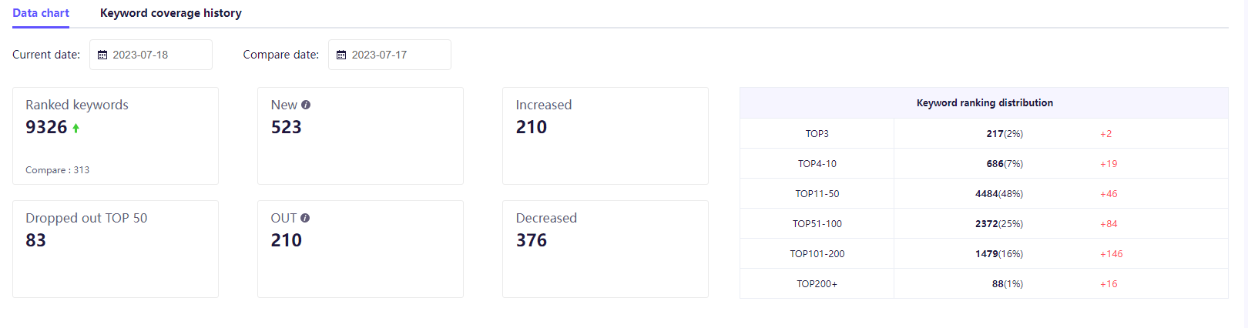Image resolution: width=1248 pixels, height=328 pixels.
Task: Open the Decreased 376 card
Action: (606, 249)
